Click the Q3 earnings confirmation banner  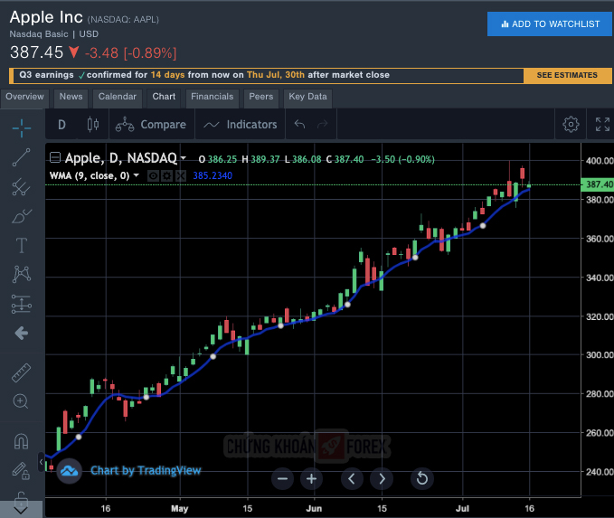pyautogui.click(x=268, y=75)
